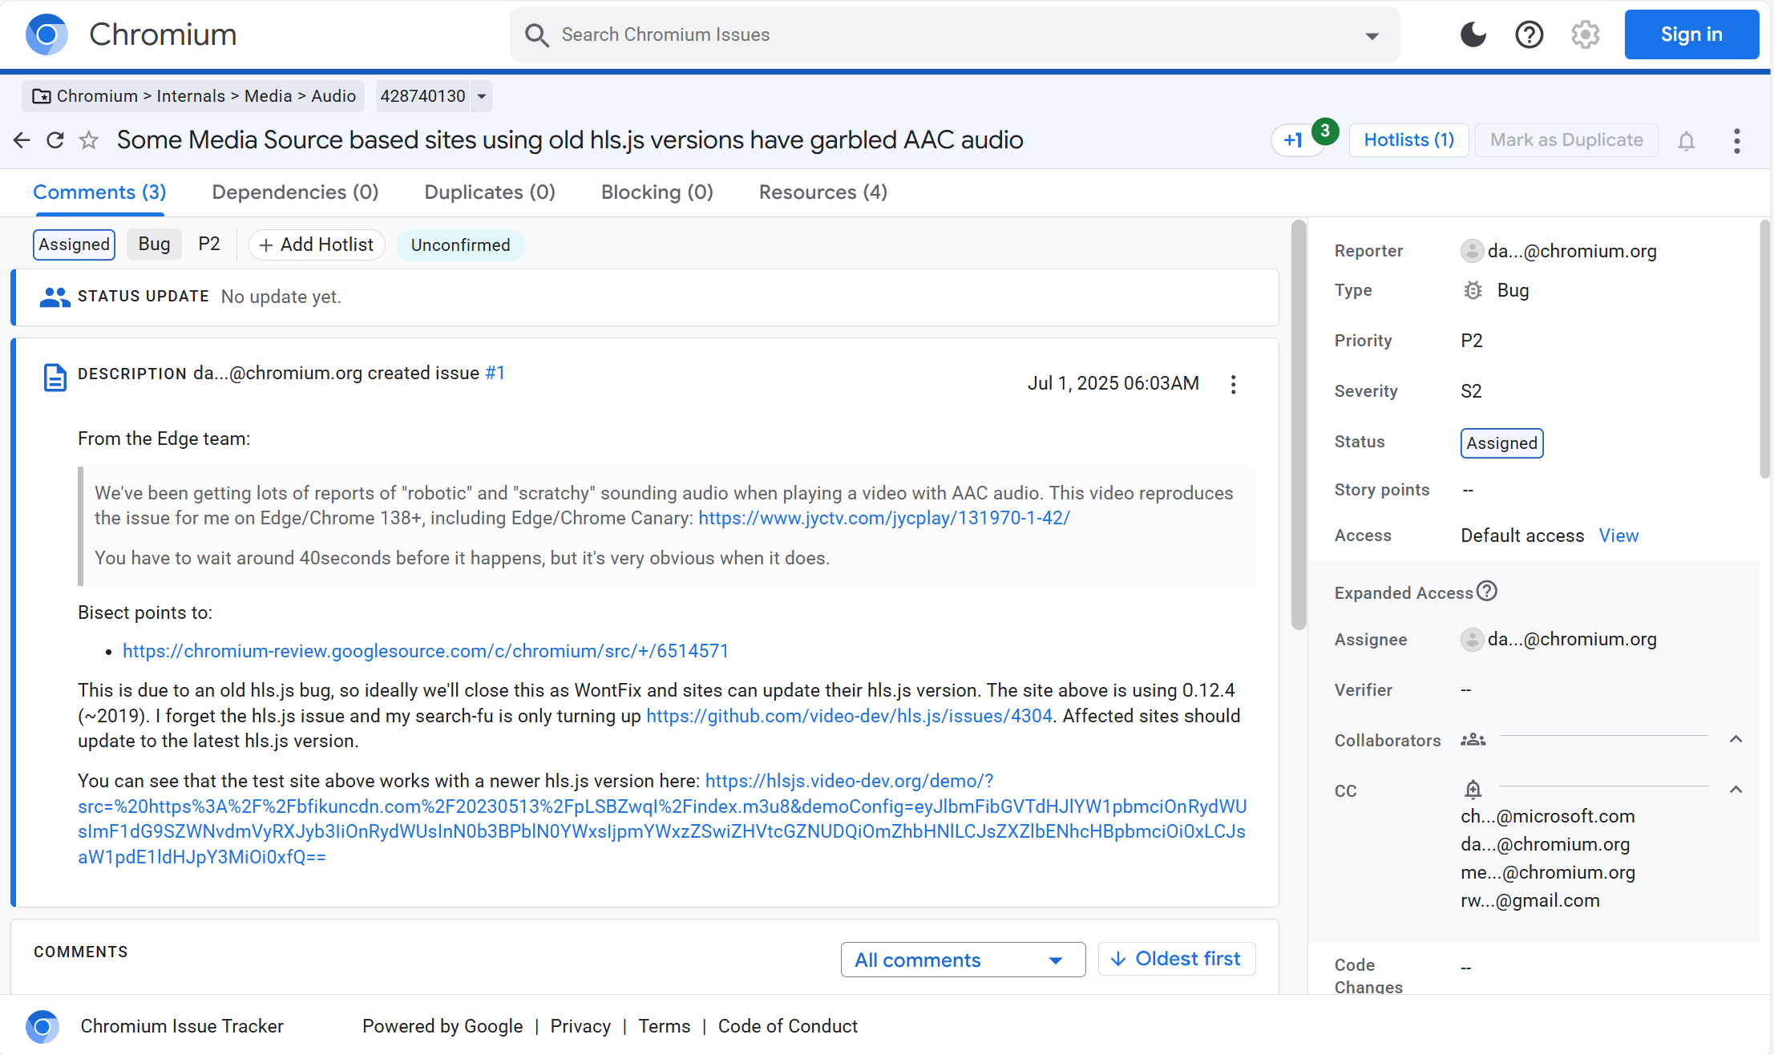The height and width of the screenshot is (1055, 1774).
Task: Click the Sign in button
Action: coord(1691,34)
